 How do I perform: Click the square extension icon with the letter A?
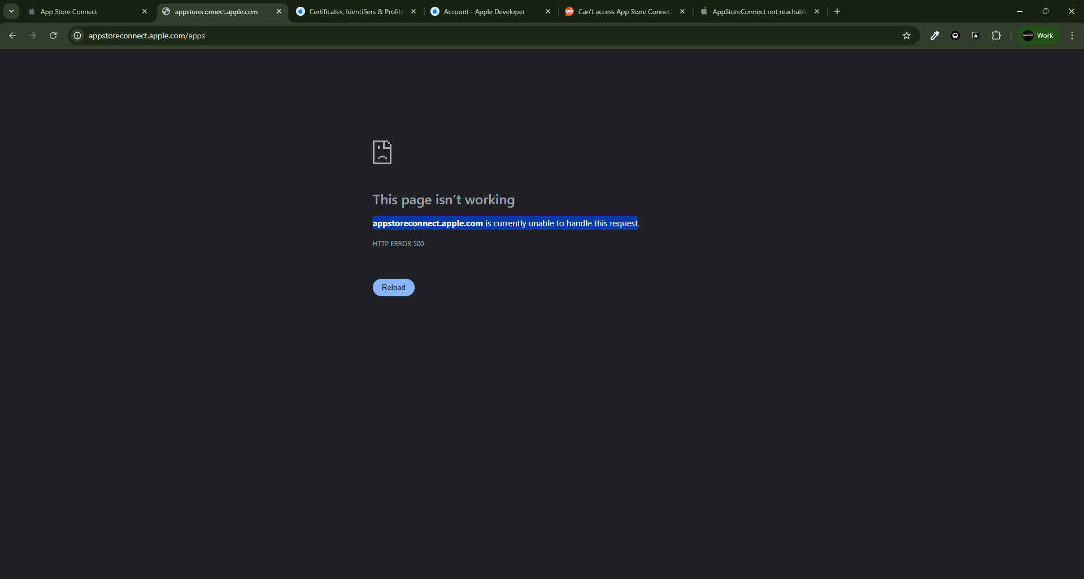click(976, 36)
